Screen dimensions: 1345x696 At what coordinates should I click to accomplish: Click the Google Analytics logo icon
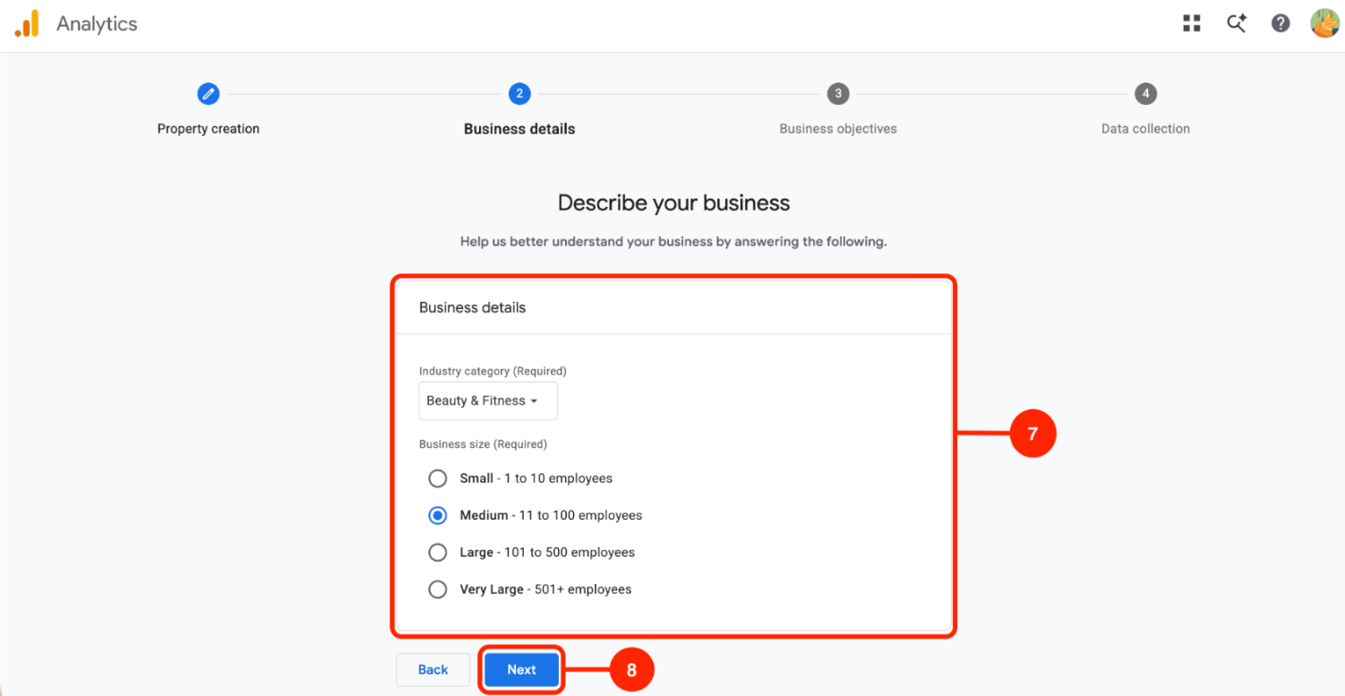coord(27,23)
